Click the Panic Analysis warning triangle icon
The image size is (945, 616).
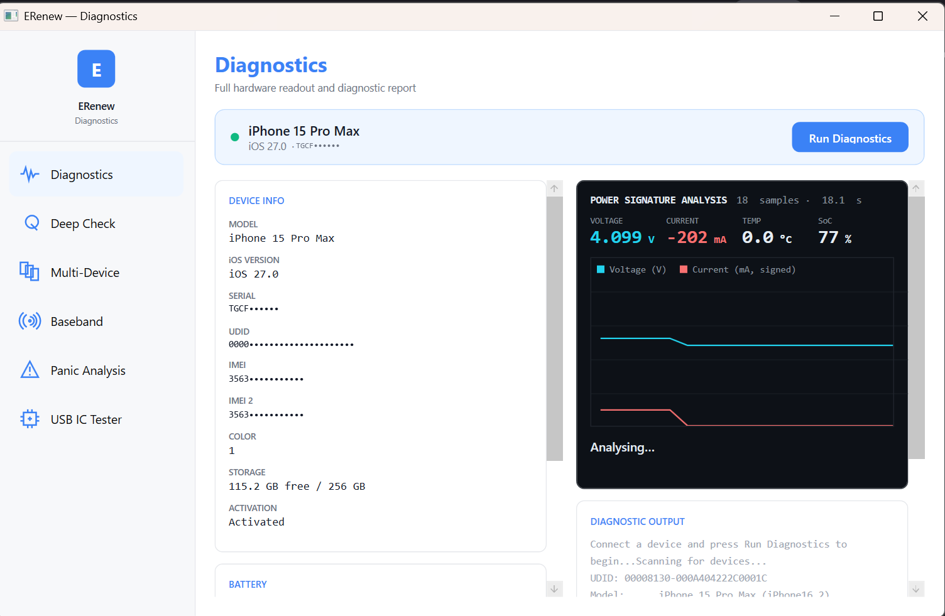click(30, 370)
